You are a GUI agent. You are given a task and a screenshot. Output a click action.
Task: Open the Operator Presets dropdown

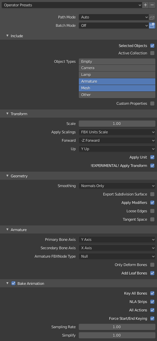click(x=72, y=5)
